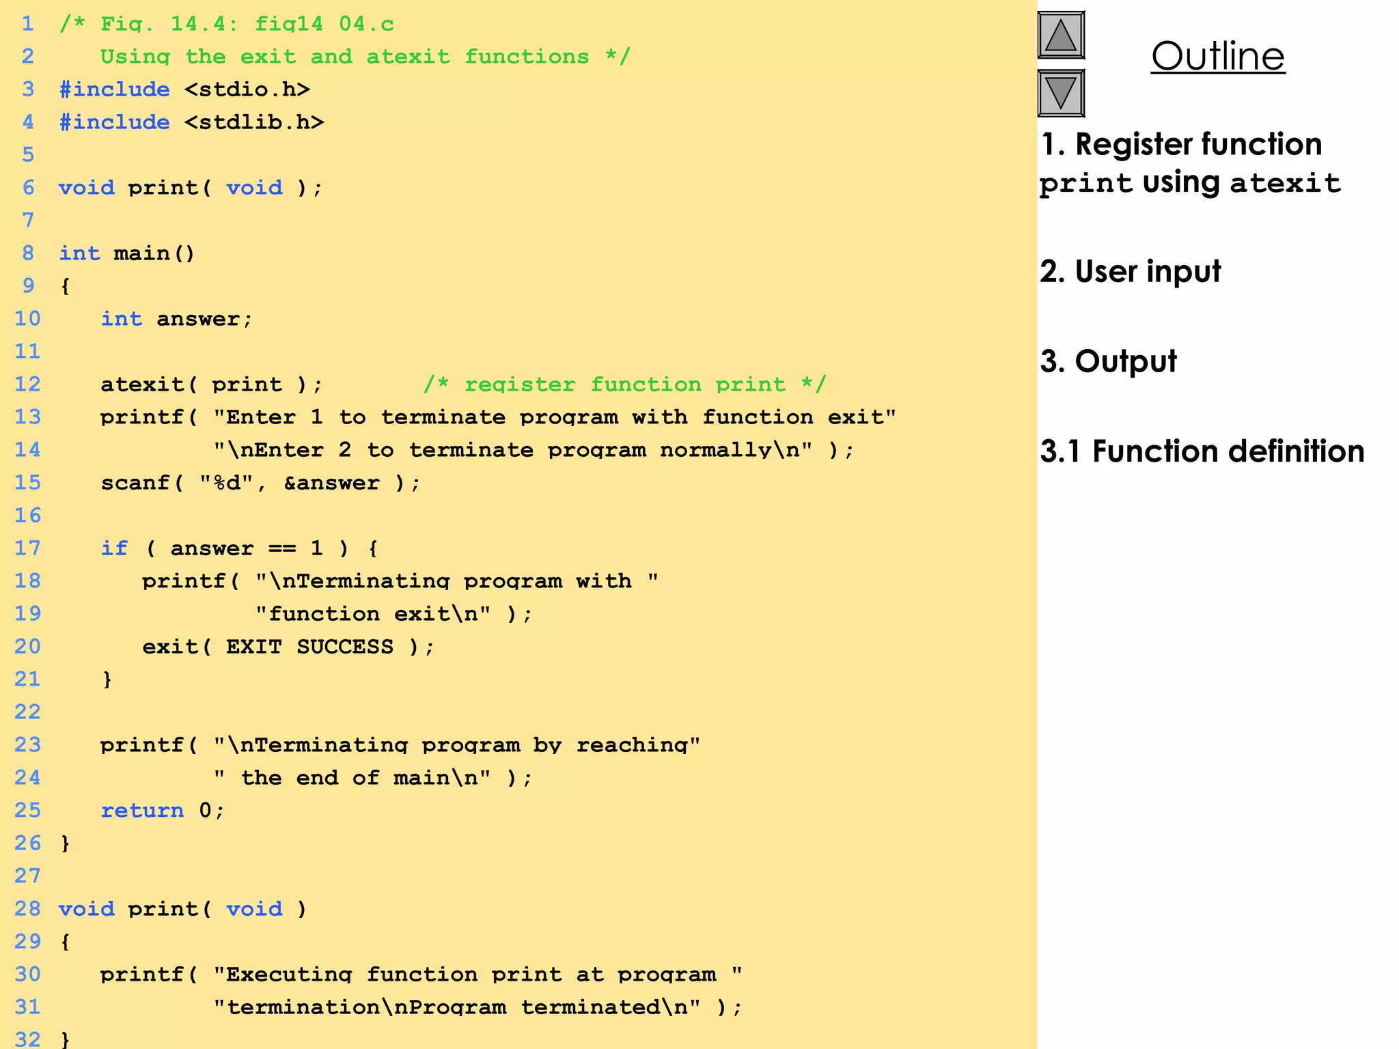Click the down arrow navigation icon
The height and width of the screenshot is (1049, 1399).
point(1061,93)
